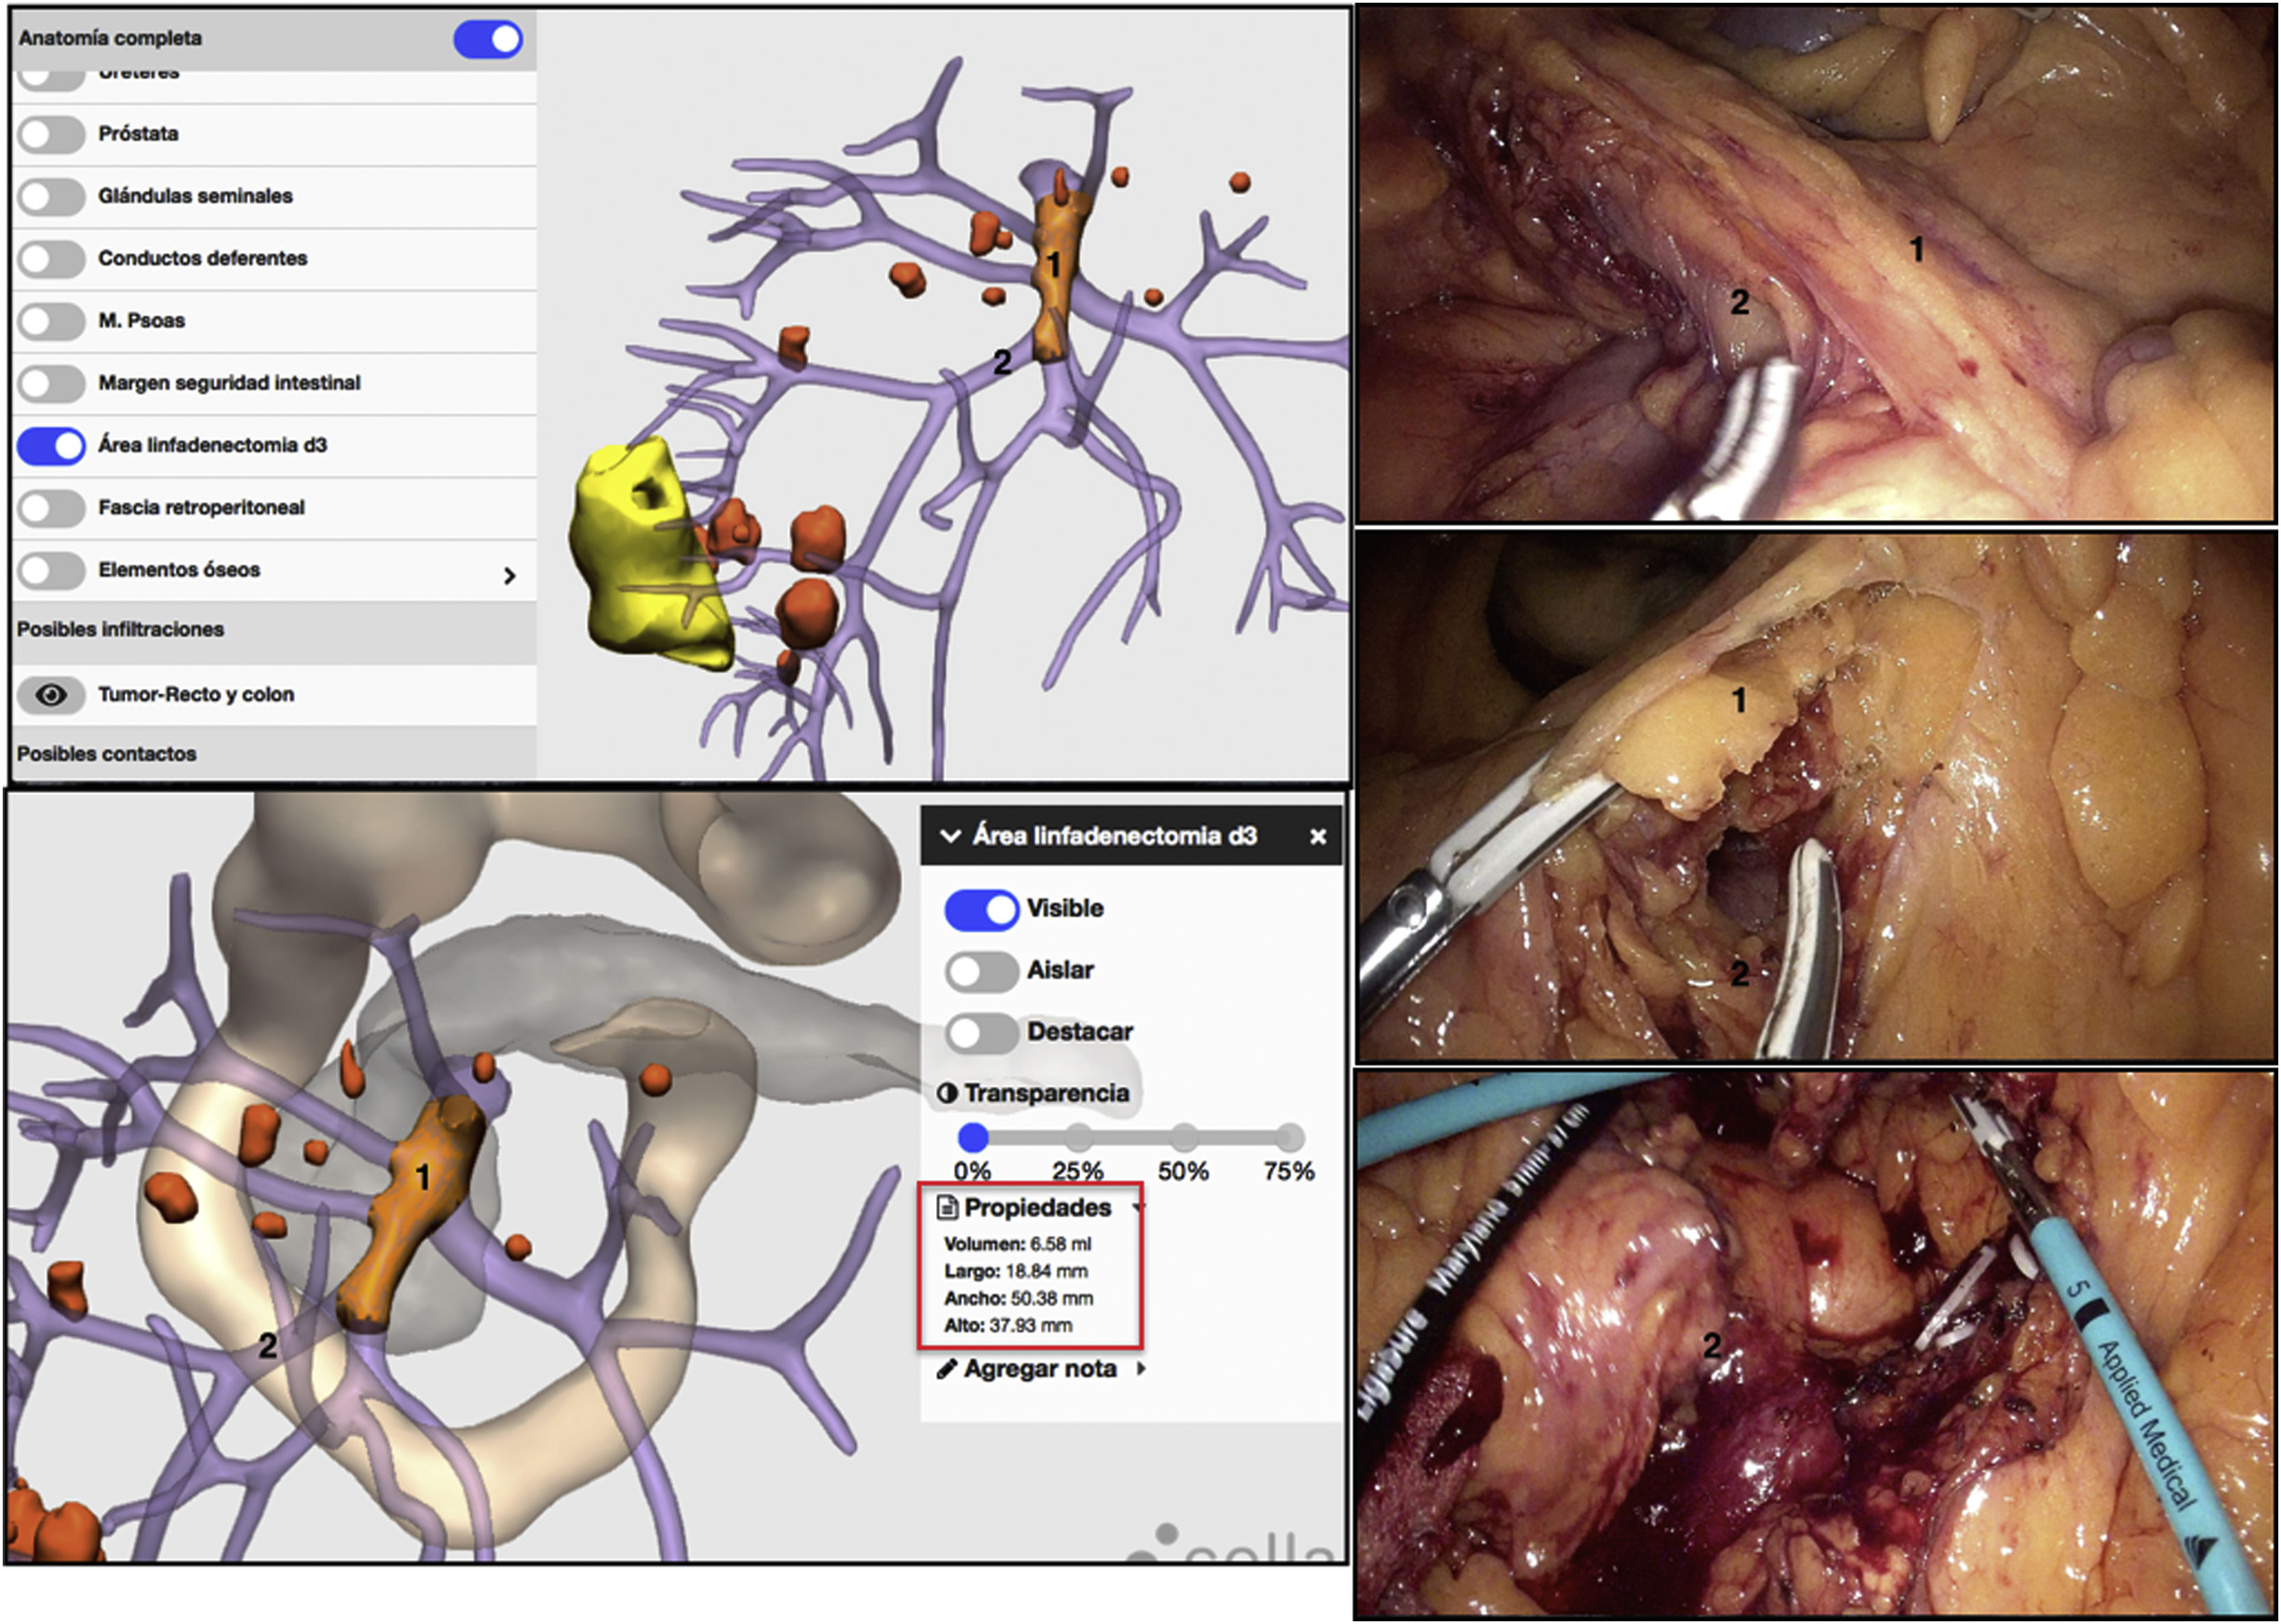Viewport: 2281px width, 1624px height.
Task: Click the Agregar nota label
Action: pyautogui.click(x=1039, y=1369)
